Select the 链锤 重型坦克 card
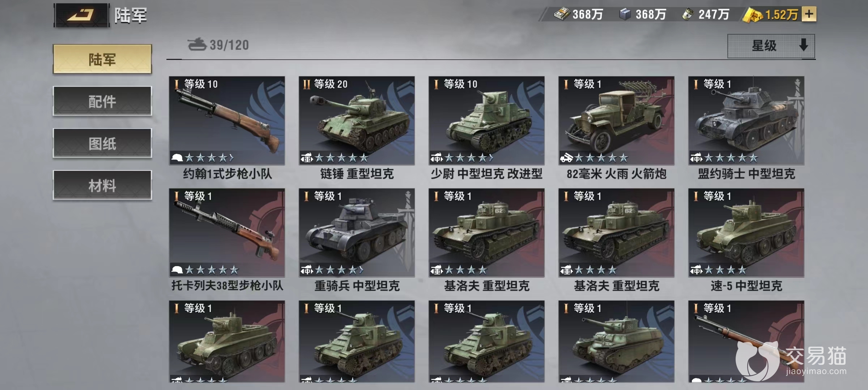 point(357,128)
